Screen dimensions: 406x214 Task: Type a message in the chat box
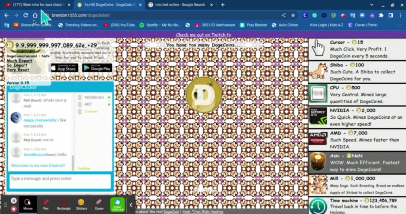coord(60,181)
